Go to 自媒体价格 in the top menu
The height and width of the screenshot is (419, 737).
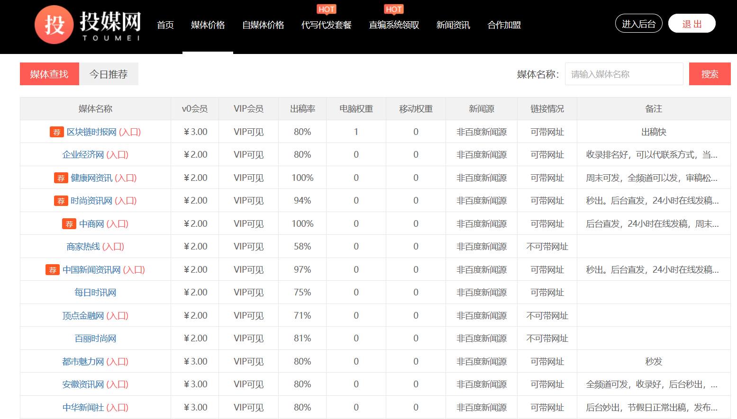point(263,25)
